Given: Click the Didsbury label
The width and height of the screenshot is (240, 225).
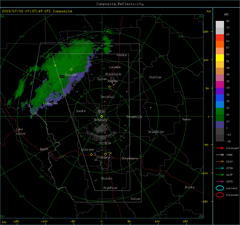Looking at the screenshot, I should 101,120.
